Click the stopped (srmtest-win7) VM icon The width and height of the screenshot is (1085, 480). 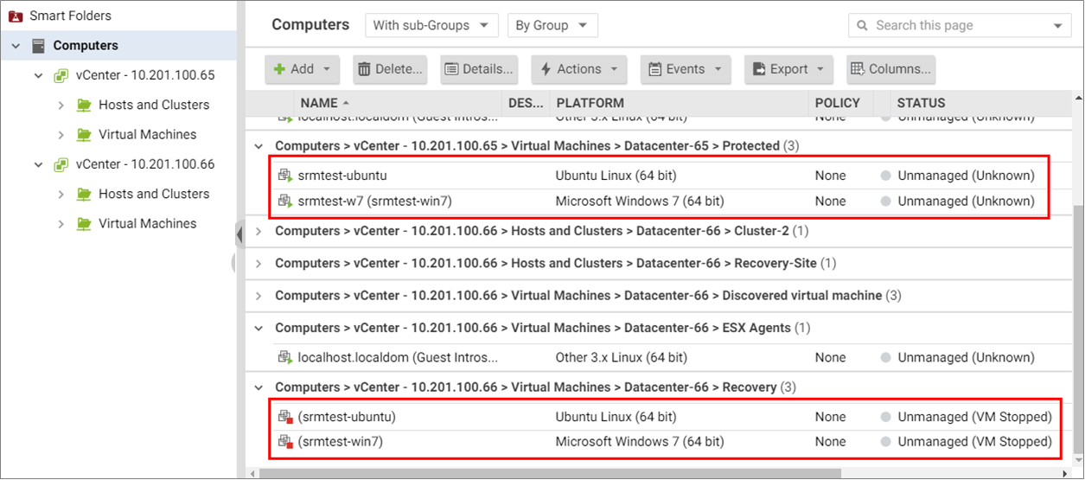285,442
